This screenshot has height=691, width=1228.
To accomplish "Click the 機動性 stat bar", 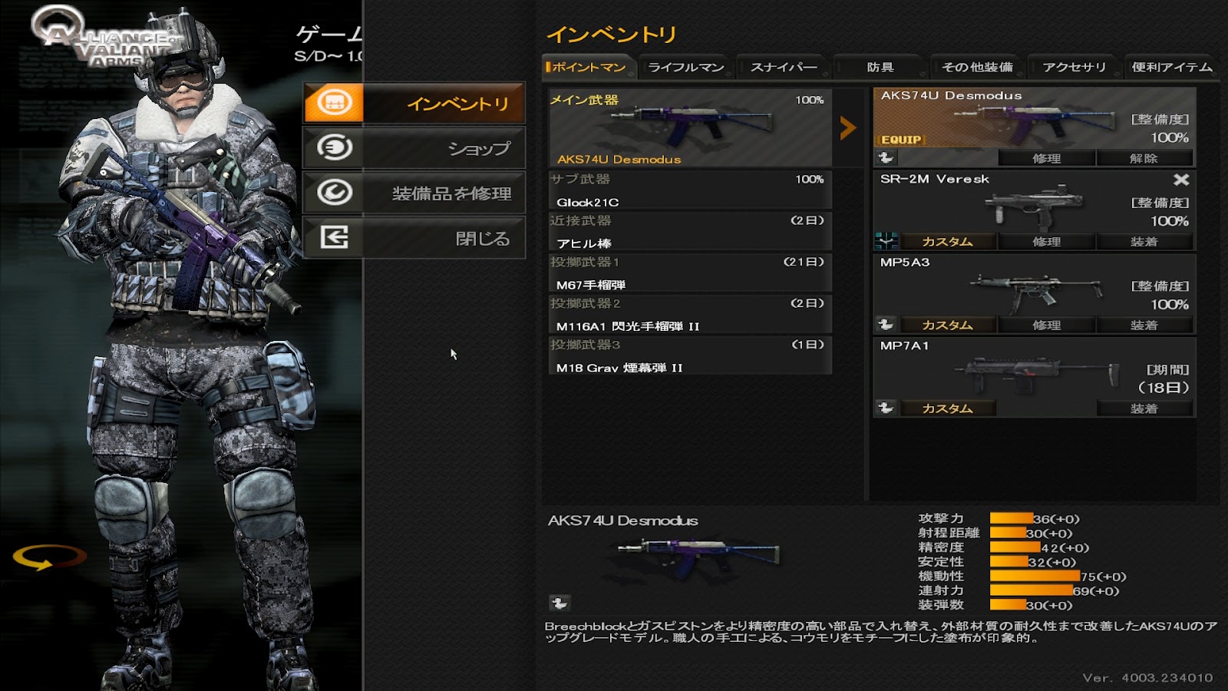I will (x=1035, y=577).
